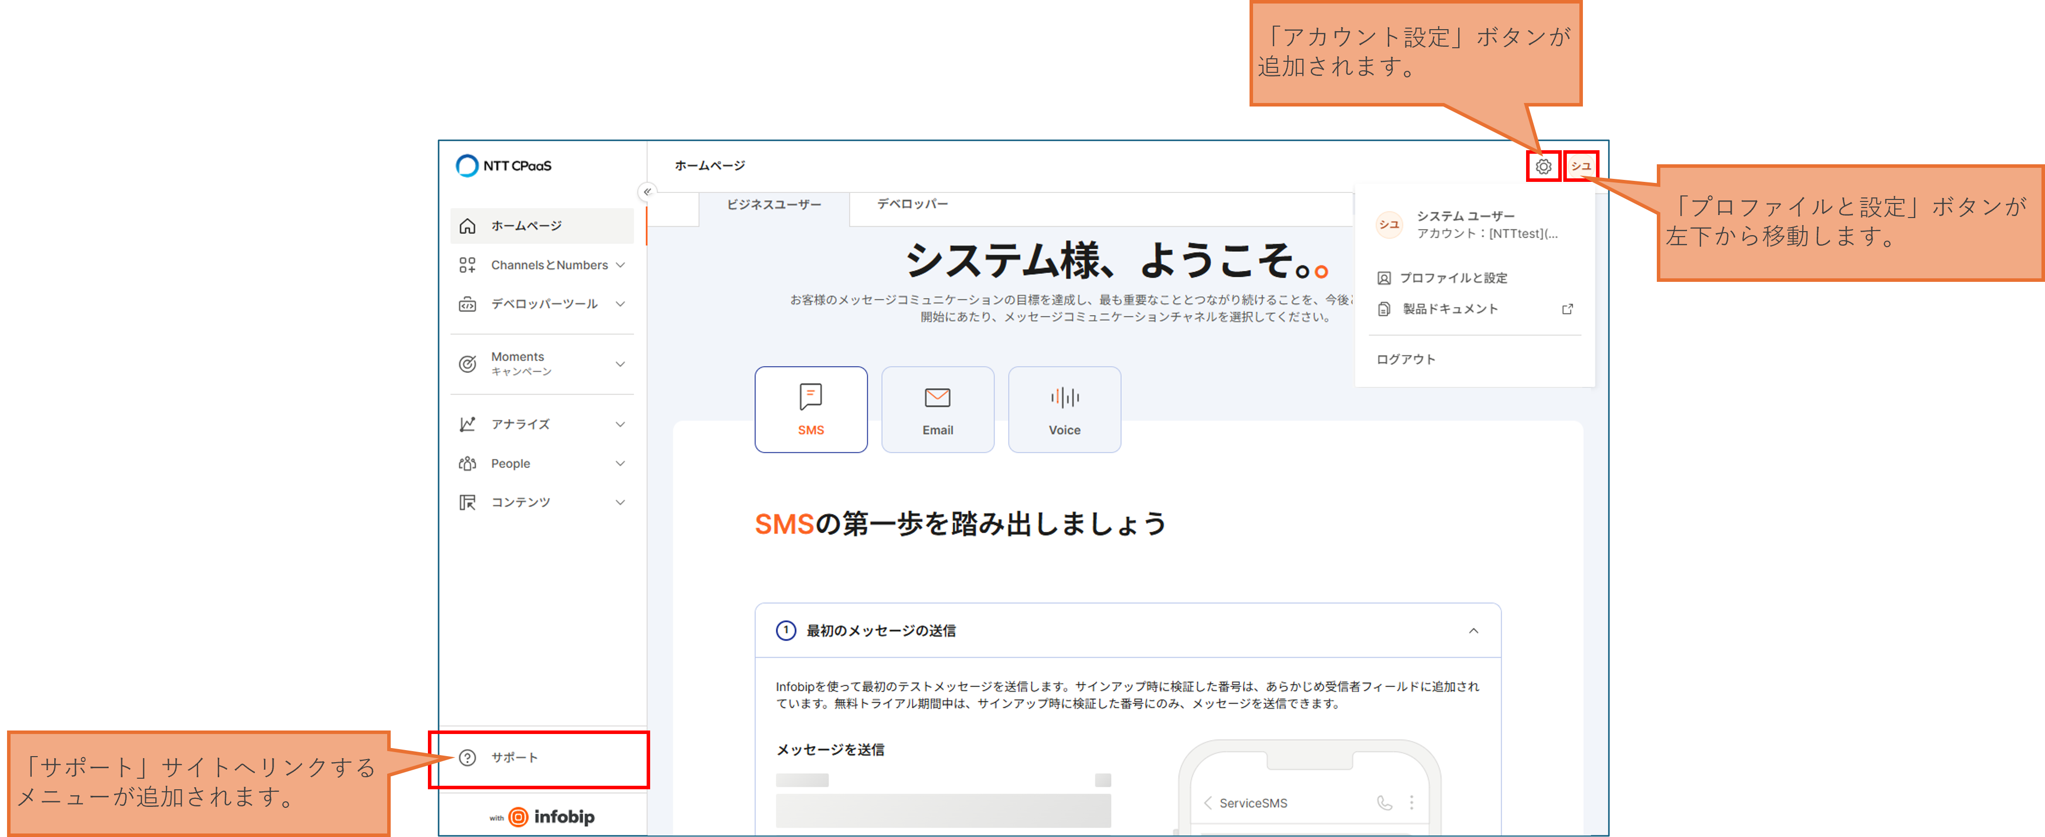Switch to デベロッパー tab
Image resolution: width=2045 pixels, height=837 pixels.
[912, 204]
